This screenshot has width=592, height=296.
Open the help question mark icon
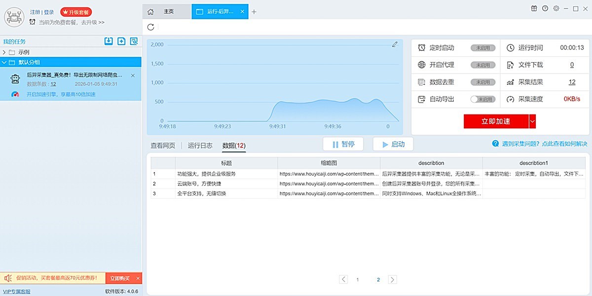click(545, 8)
